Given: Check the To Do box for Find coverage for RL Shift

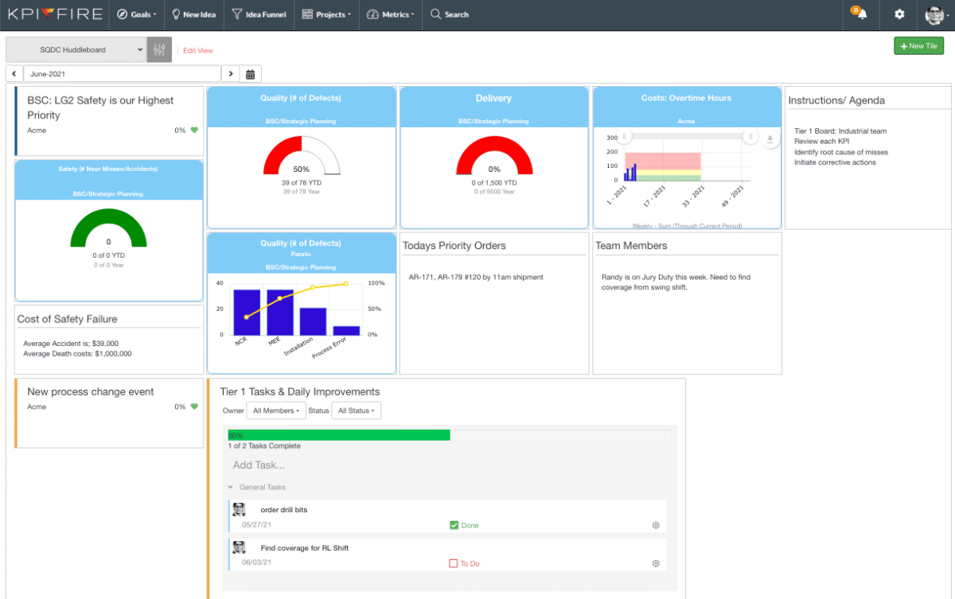Looking at the screenshot, I should tap(454, 563).
